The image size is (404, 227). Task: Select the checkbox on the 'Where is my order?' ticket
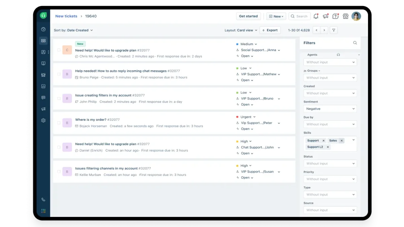tap(59, 123)
